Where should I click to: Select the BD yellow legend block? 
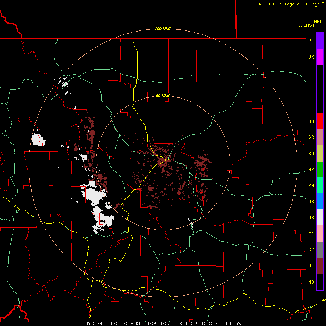(x=320, y=153)
